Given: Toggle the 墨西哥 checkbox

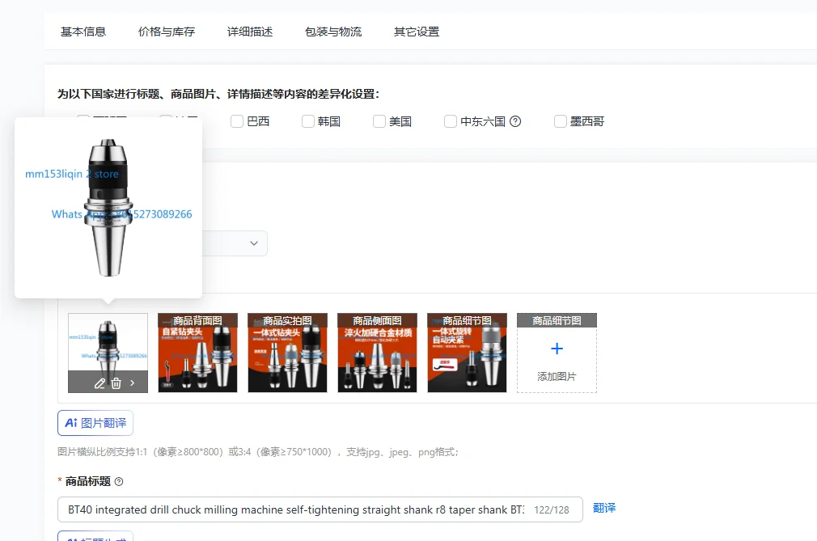Looking at the screenshot, I should click(x=560, y=121).
